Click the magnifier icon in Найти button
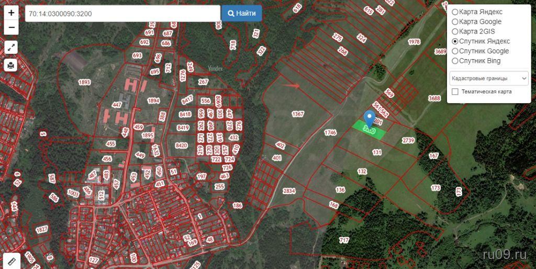536x269 pixels. pyautogui.click(x=229, y=13)
